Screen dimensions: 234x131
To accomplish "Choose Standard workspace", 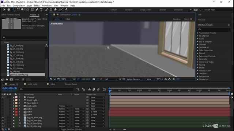I will coord(128,10).
